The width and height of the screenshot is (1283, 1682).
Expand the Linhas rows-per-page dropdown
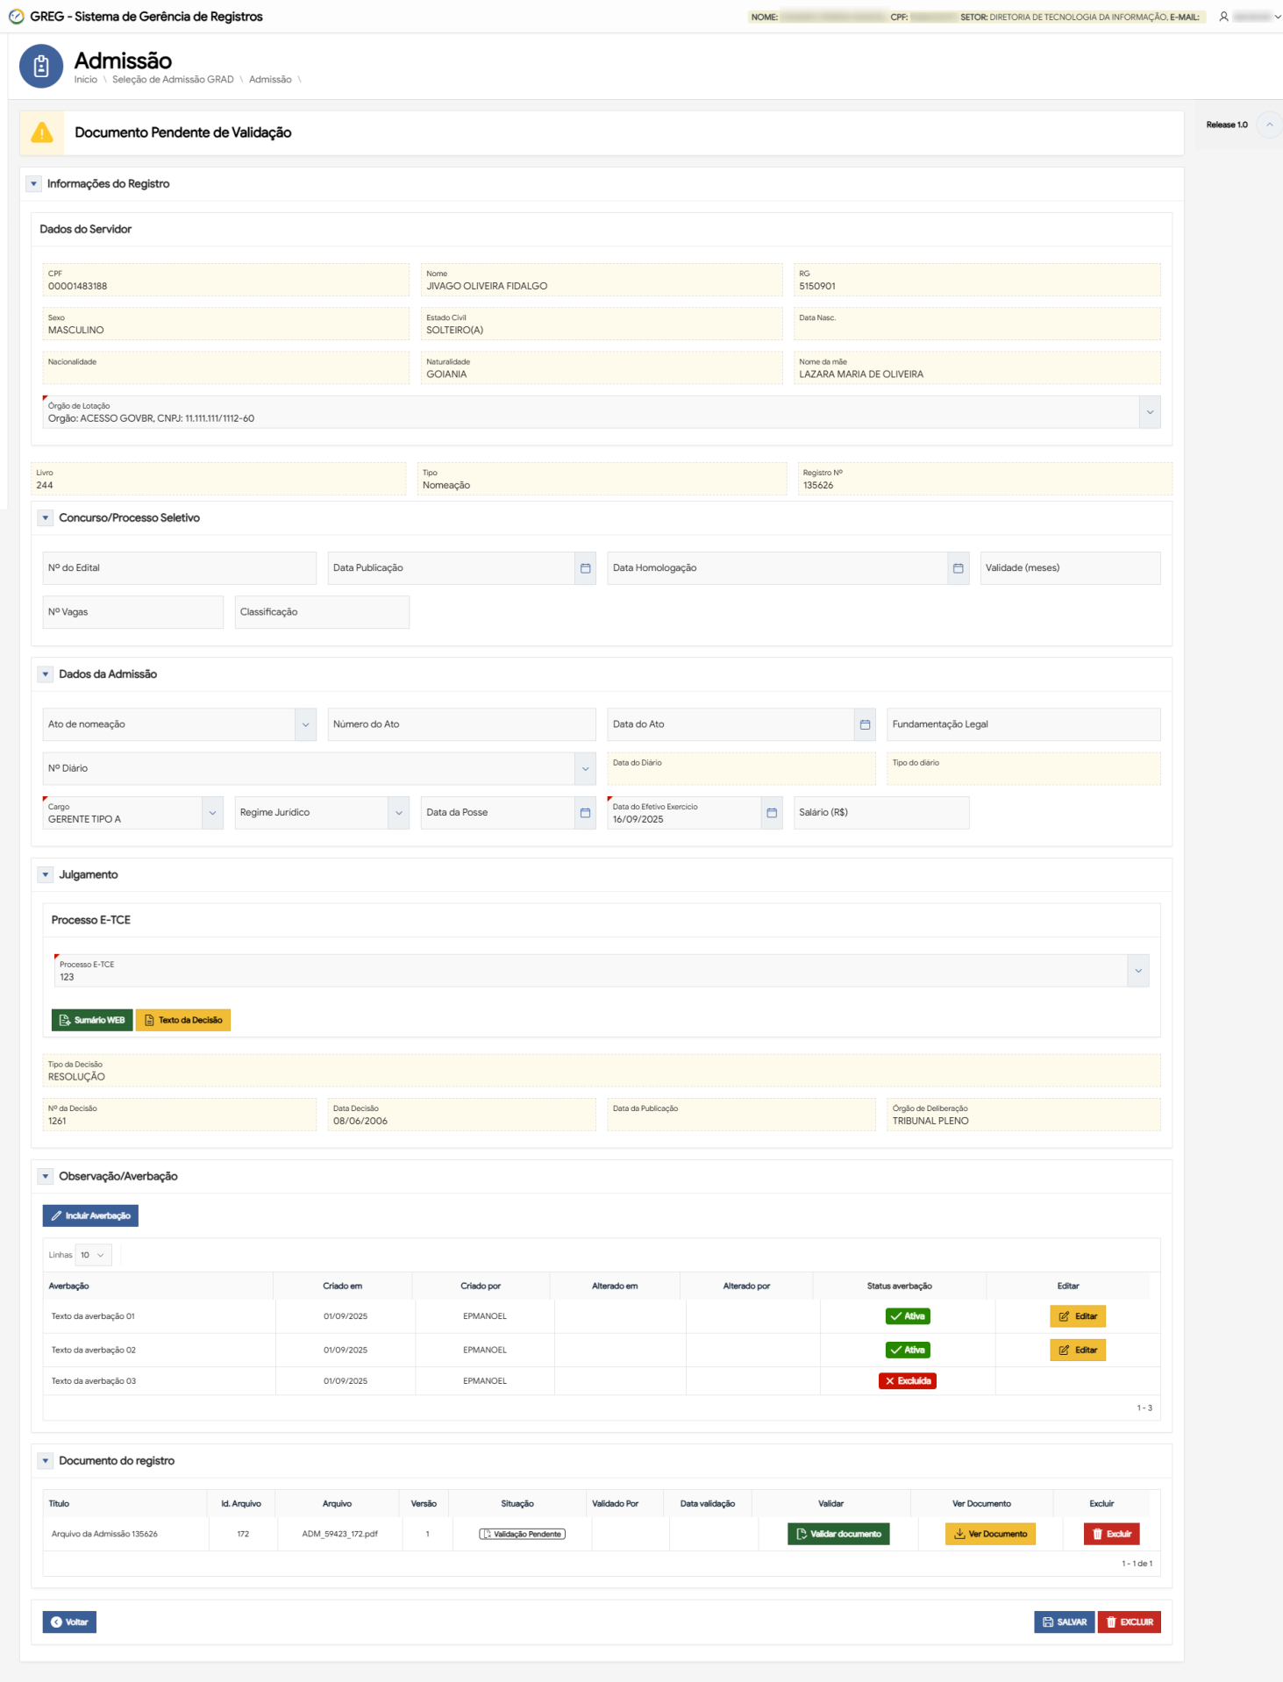tap(94, 1255)
